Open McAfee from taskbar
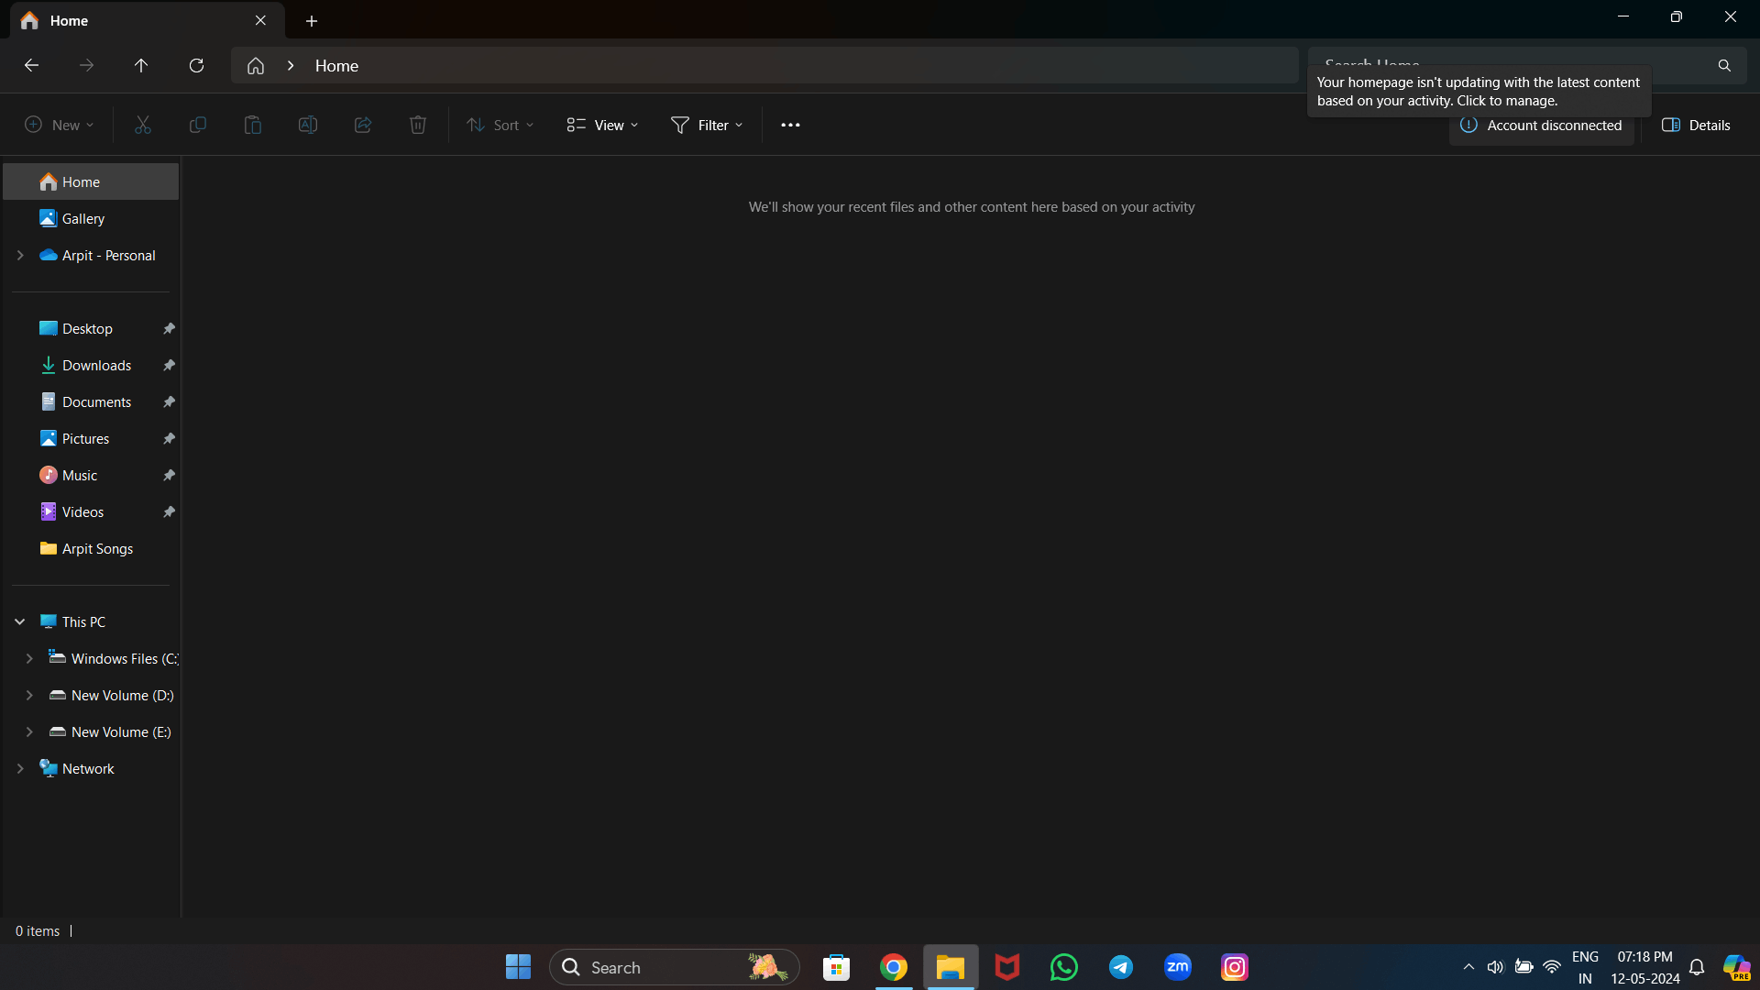This screenshot has width=1760, height=990. pyautogui.click(x=1007, y=967)
